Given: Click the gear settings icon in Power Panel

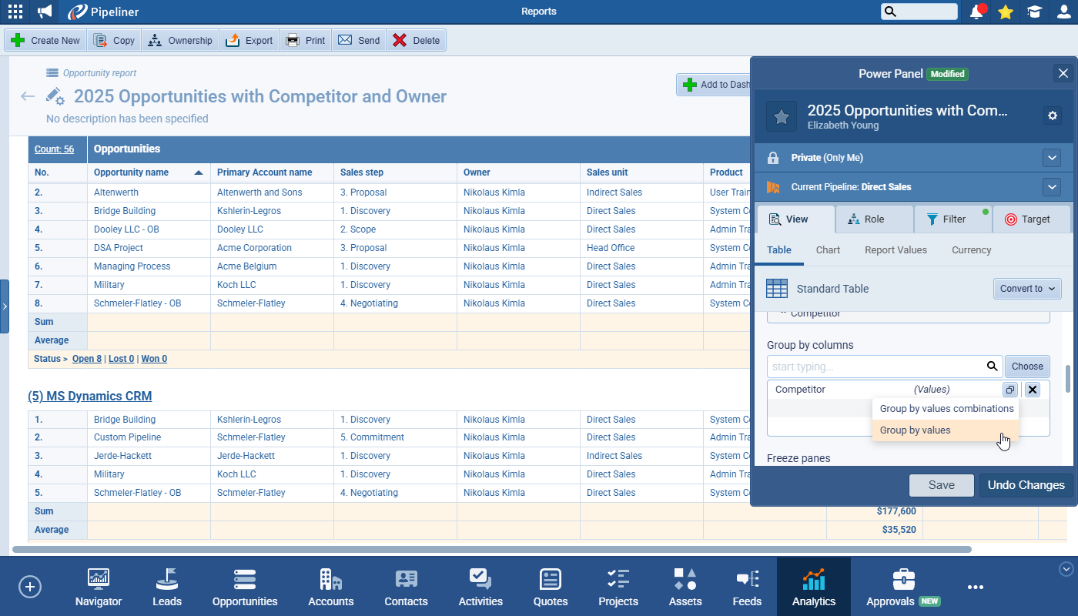Looking at the screenshot, I should [1053, 115].
